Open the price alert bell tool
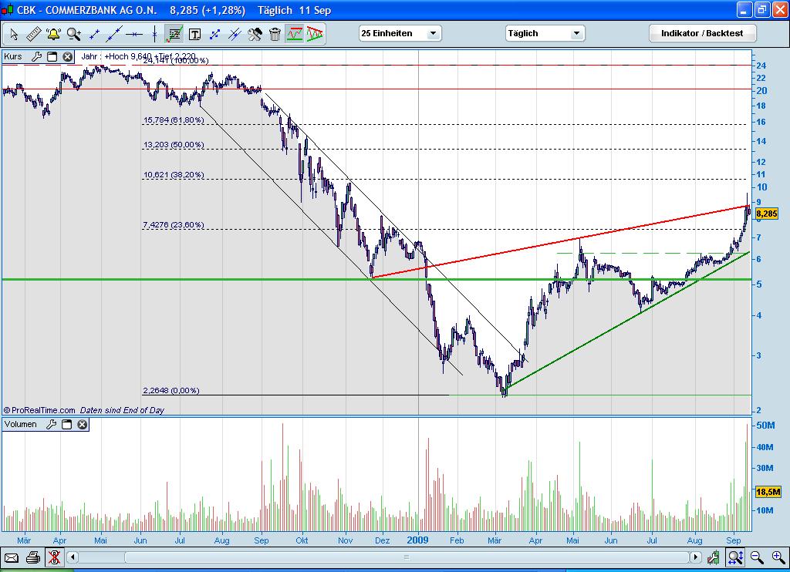The height and width of the screenshot is (572, 790). 52,34
